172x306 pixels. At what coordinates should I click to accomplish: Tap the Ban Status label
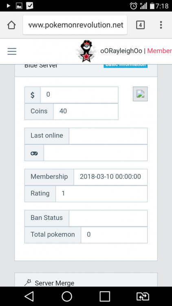click(47, 218)
